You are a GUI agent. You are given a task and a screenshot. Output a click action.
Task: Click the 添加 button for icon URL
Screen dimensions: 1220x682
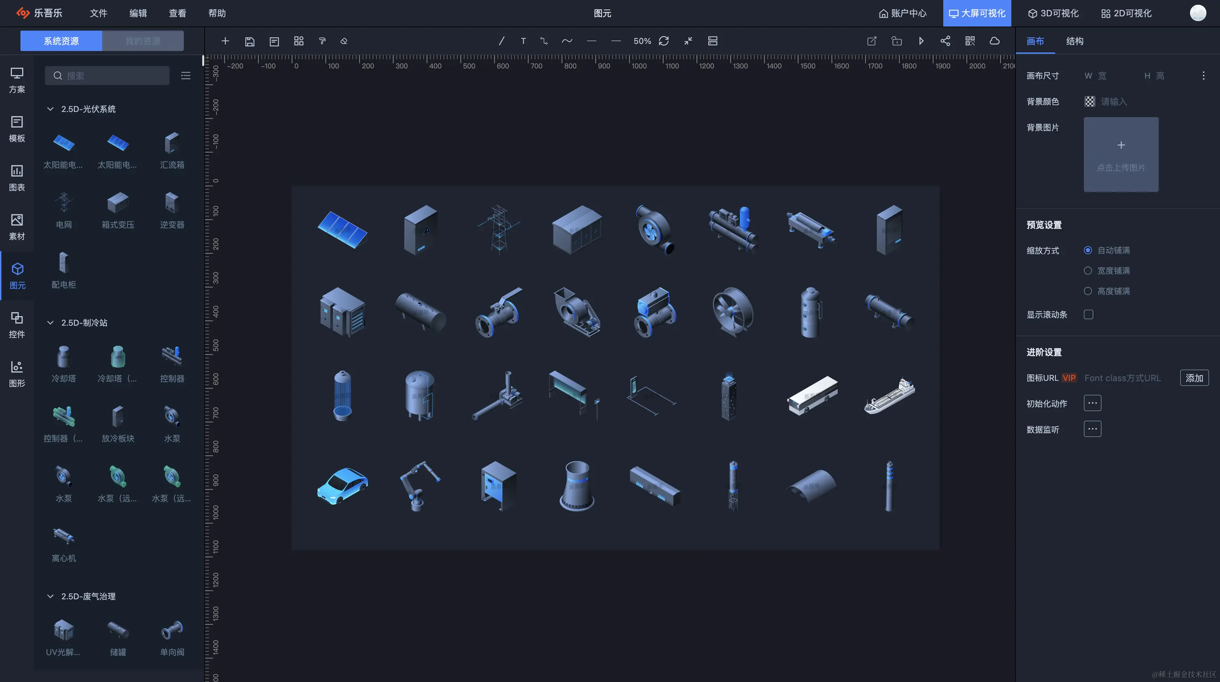click(1194, 378)
